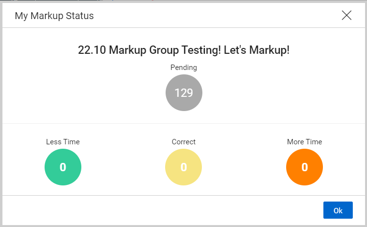Viewport: 367px width, 227px height.
Task: Click the My Markup Status title text
Action: coord(54,16)
